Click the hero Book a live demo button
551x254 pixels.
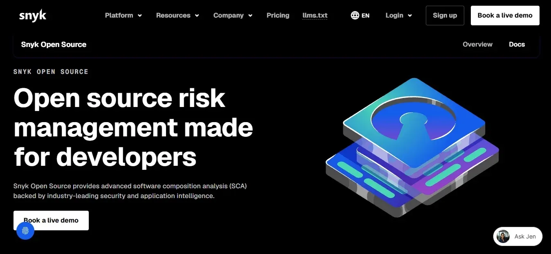click(51, 221)
